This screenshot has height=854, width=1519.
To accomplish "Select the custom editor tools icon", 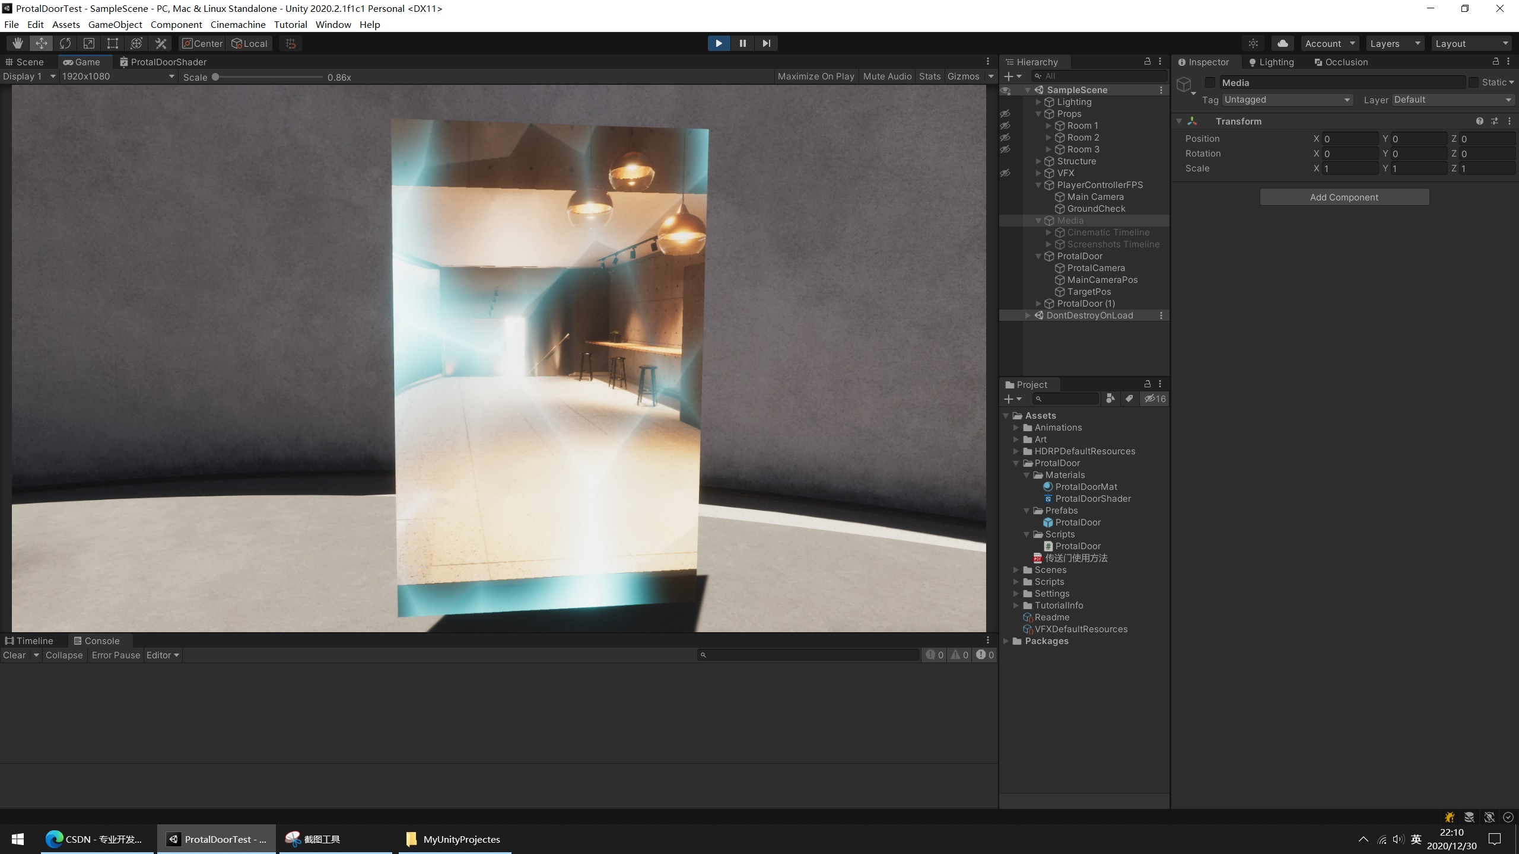I will [161, 43].
